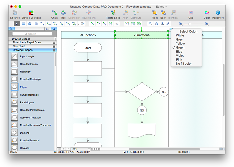Viewport: 234px width, 167px height.
Task: Open document title Edited dropdown
Action: (162, 7)
